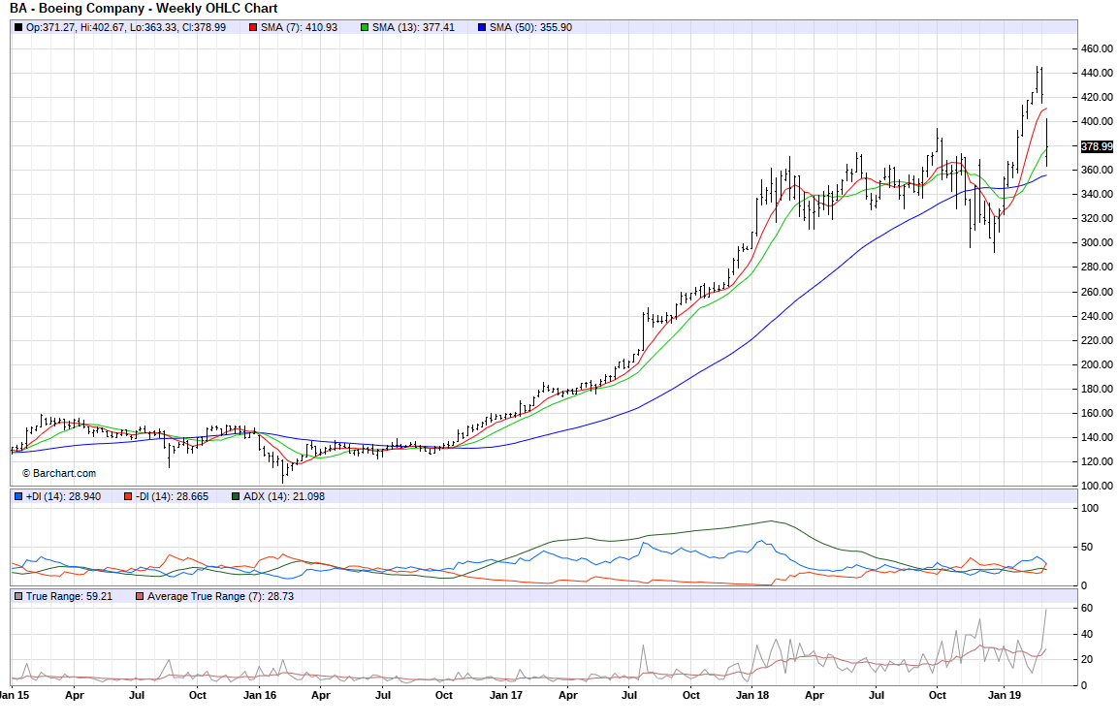Screen dimensions: 1118x725
Task: Click the Jan 16 date axis label
Action: [x=260, y=695]
